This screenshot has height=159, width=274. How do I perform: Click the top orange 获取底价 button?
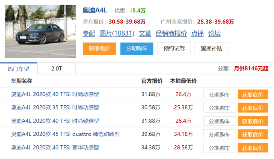pyautogui.click(x=99, y=49)
